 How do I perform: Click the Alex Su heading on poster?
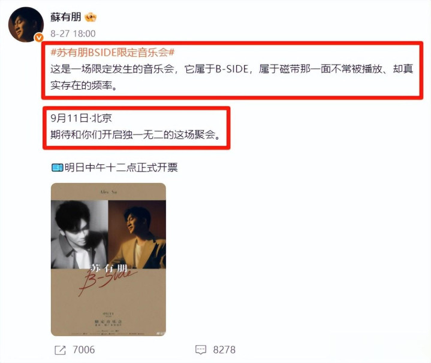click(108, 192)
